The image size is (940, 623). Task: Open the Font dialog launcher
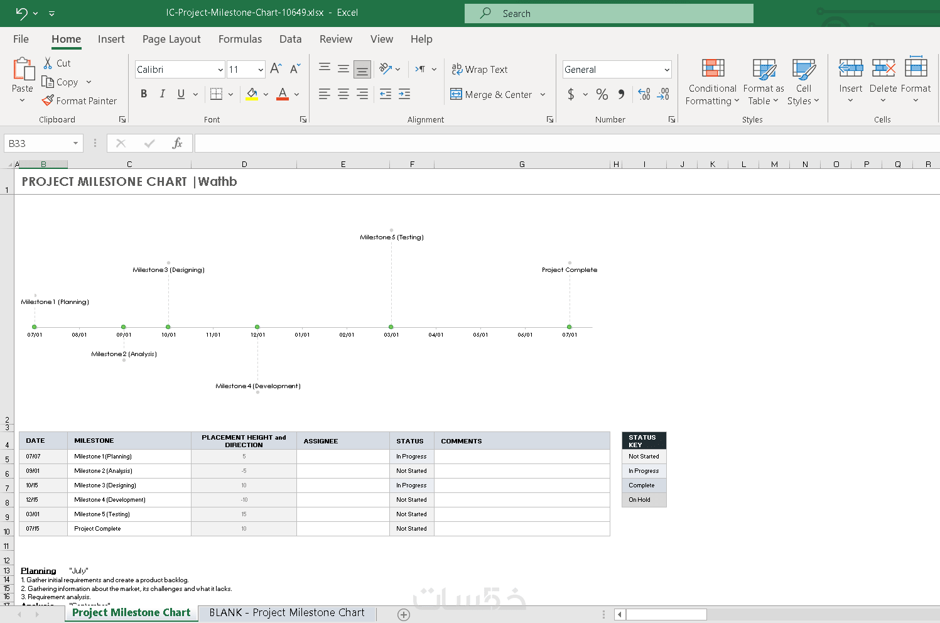coord(303,119)
